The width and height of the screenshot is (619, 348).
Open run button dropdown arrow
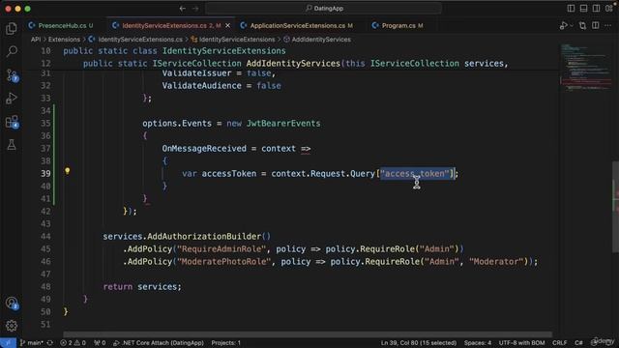(x=572, y=26)
